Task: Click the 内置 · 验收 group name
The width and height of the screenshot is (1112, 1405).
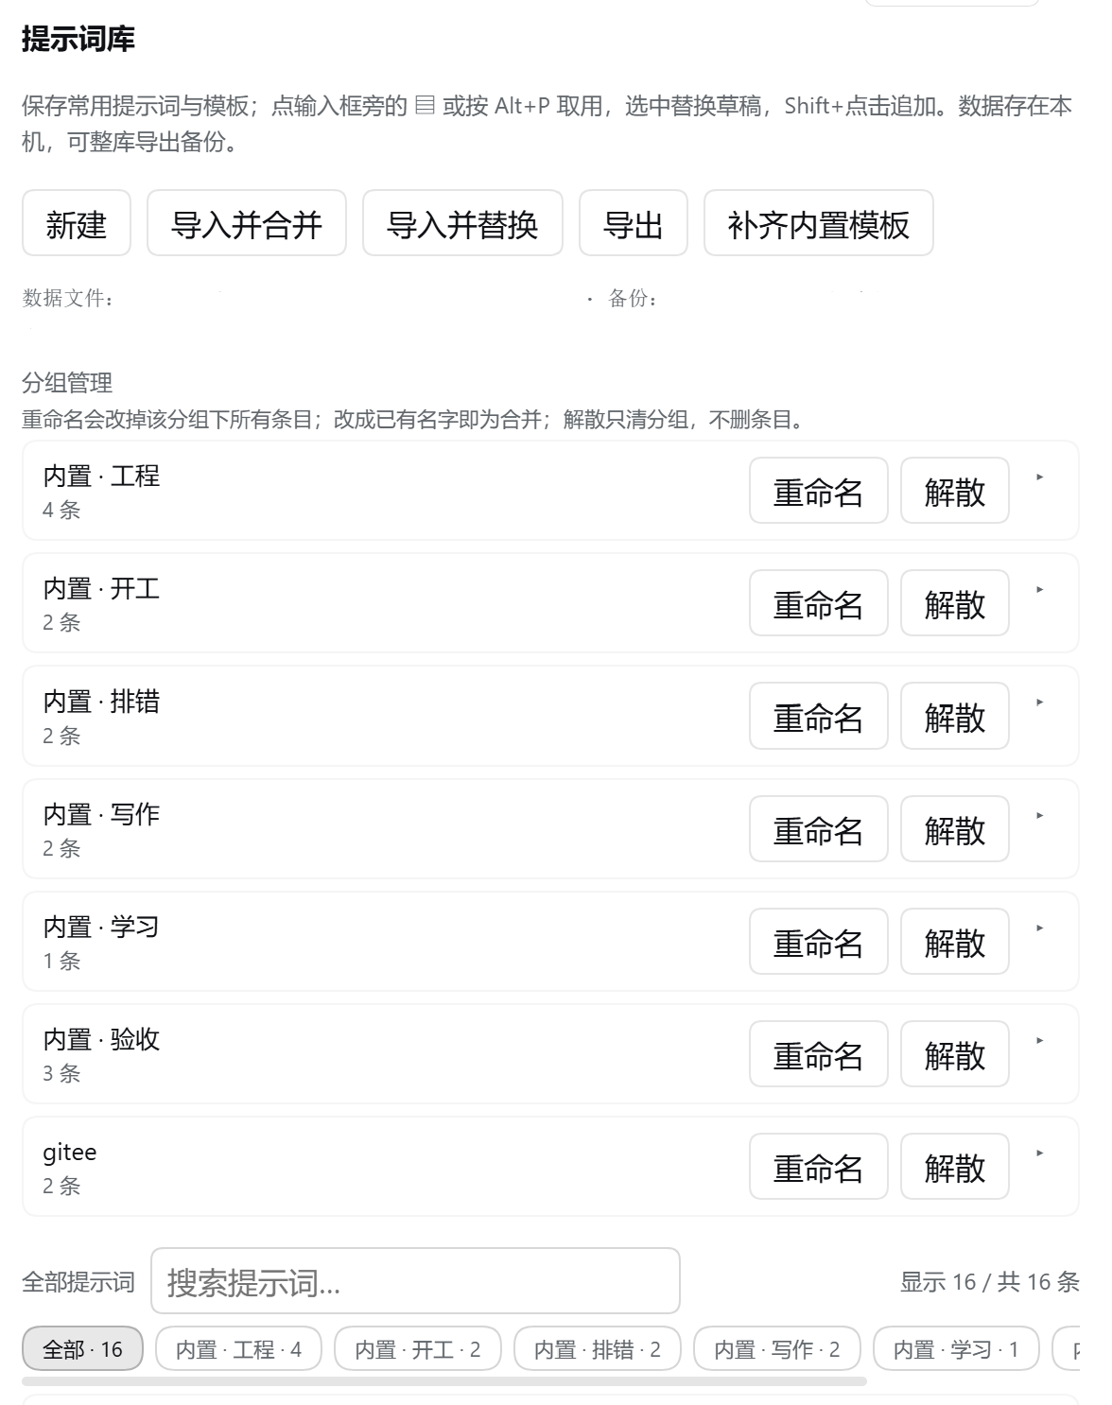Action: 101,1039
